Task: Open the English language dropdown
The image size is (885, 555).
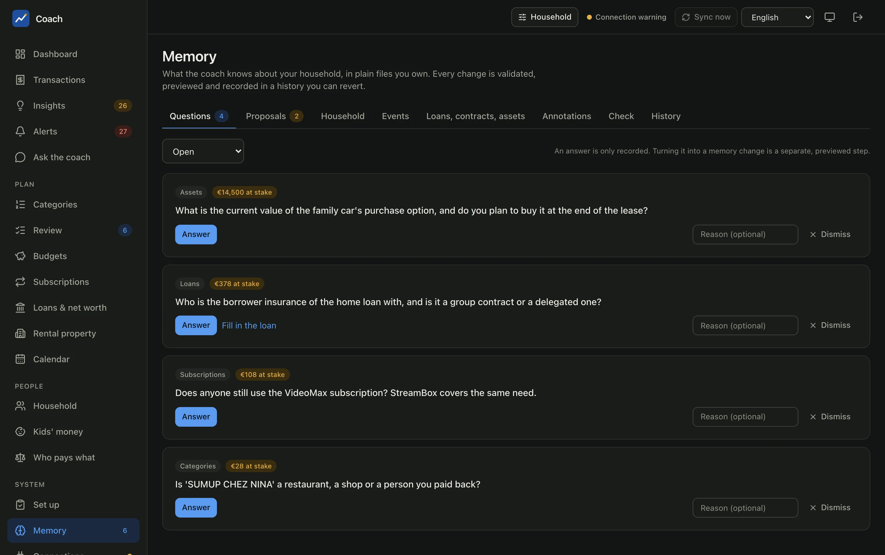Action: coord(777,17)
